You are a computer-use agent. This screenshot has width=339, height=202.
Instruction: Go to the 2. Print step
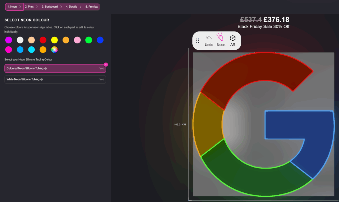click(x=29, y=7)
